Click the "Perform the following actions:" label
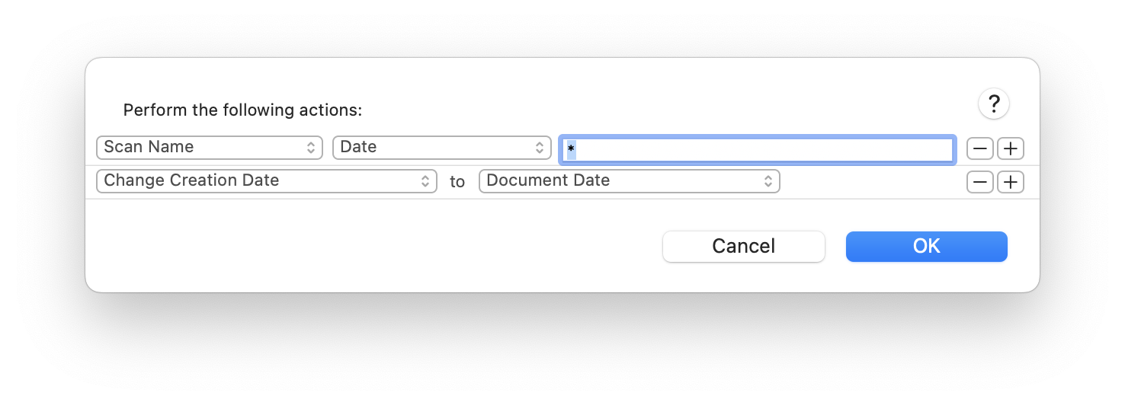The height and width of the screenshot is (405, 1125). tap(242, 110)
